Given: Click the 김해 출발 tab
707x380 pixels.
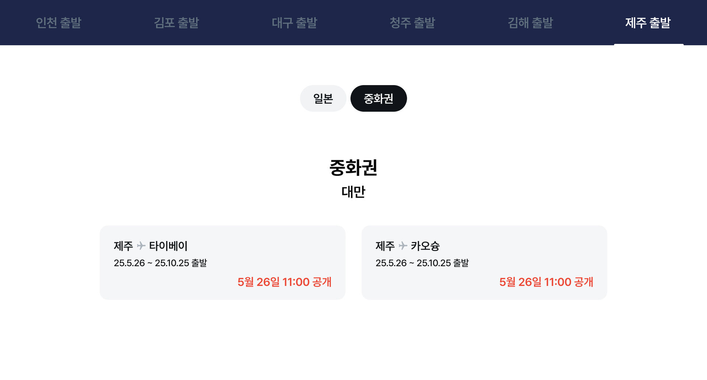Looking at the screenshot, I should click(x=530, y=23).
